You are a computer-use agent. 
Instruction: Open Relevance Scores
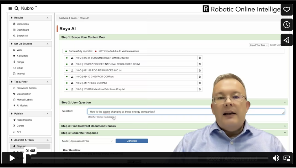tap(26, 88)
